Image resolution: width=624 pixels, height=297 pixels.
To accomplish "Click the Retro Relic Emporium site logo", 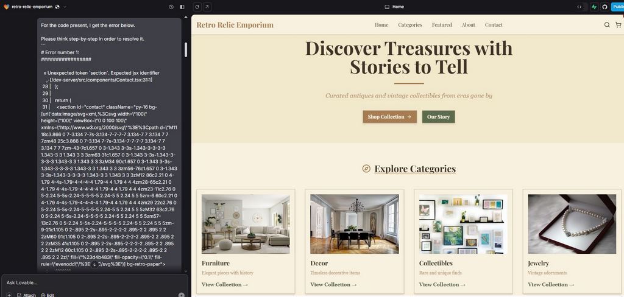I will click(x=235, y=25).
